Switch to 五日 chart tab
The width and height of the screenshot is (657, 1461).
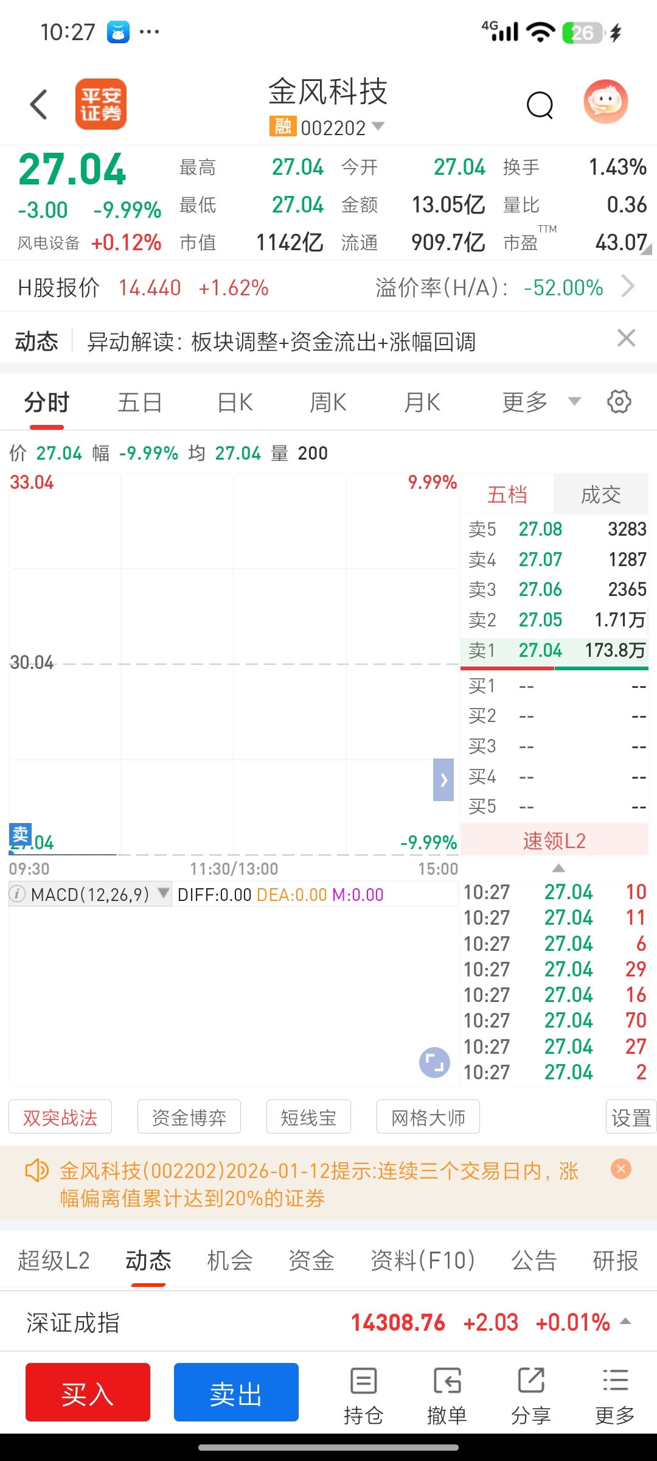coord(141,402)
